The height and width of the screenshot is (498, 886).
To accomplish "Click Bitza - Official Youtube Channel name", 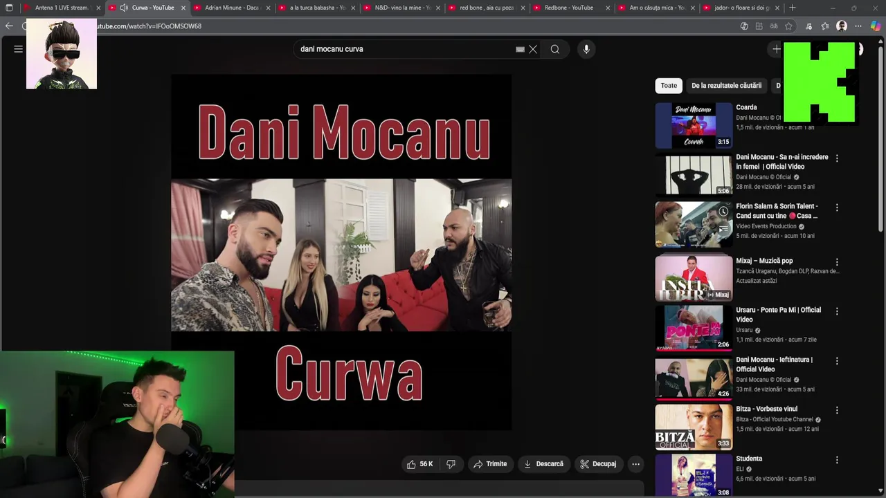I will tap(775, 419).
